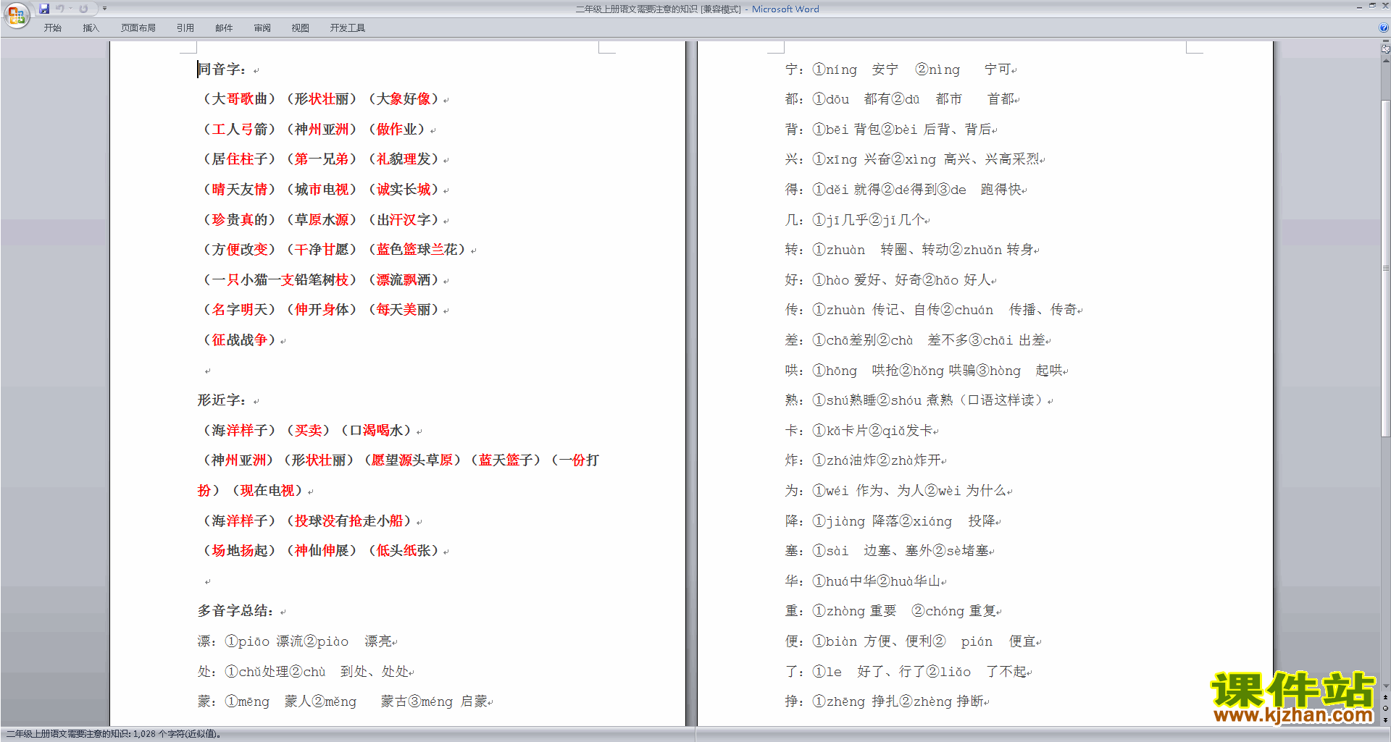Screen dimensions: 1391x742
Task: Click the line starting with 转：①zhuàn
Action: click(911, 250)
